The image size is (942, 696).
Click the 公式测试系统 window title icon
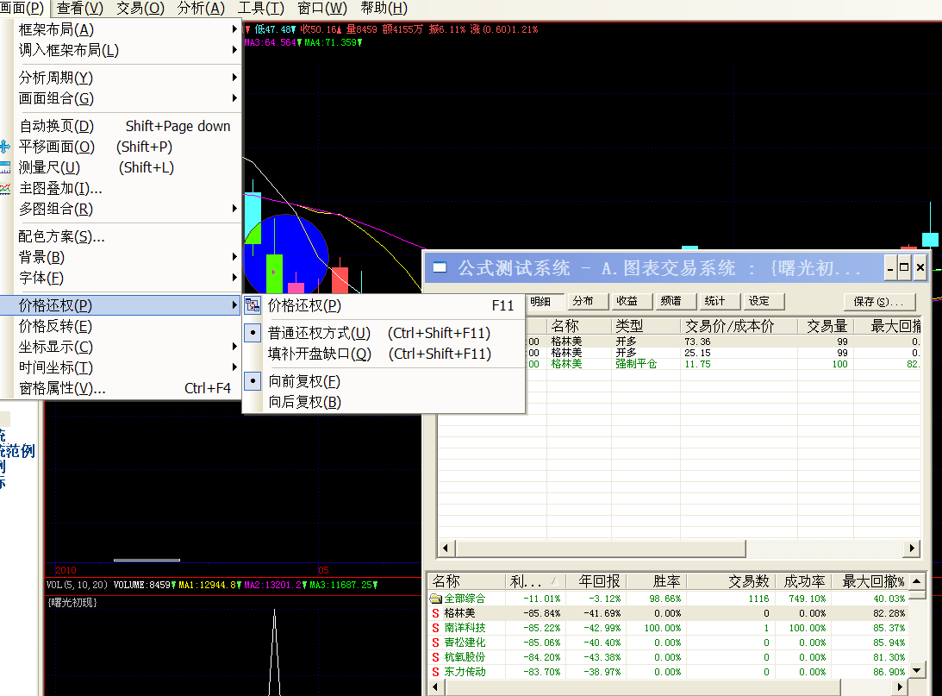(440, 268)
